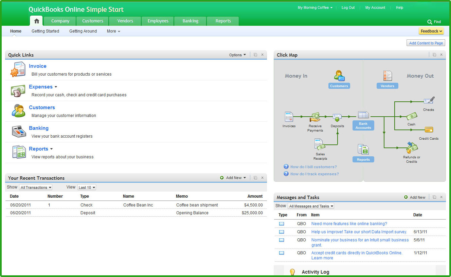
Task: Click the Customers people icon in Quick Links
Action: click(18, 111)
